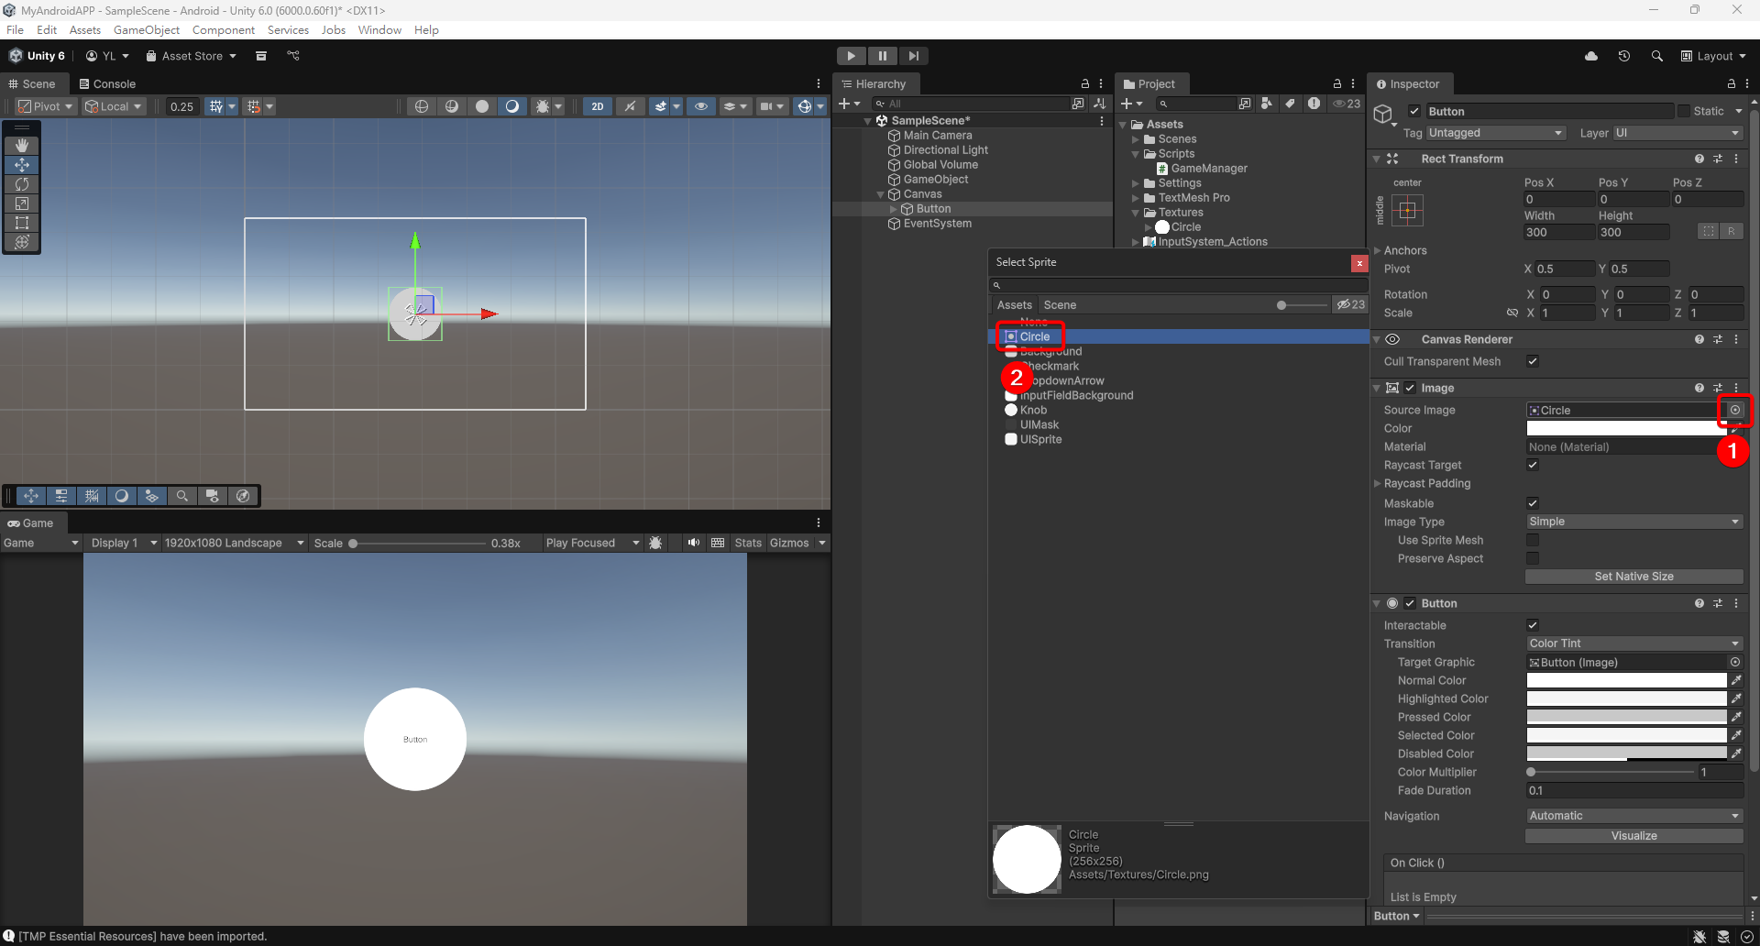Select Circle in the Select Sprite window

[x=1034, y=335]
